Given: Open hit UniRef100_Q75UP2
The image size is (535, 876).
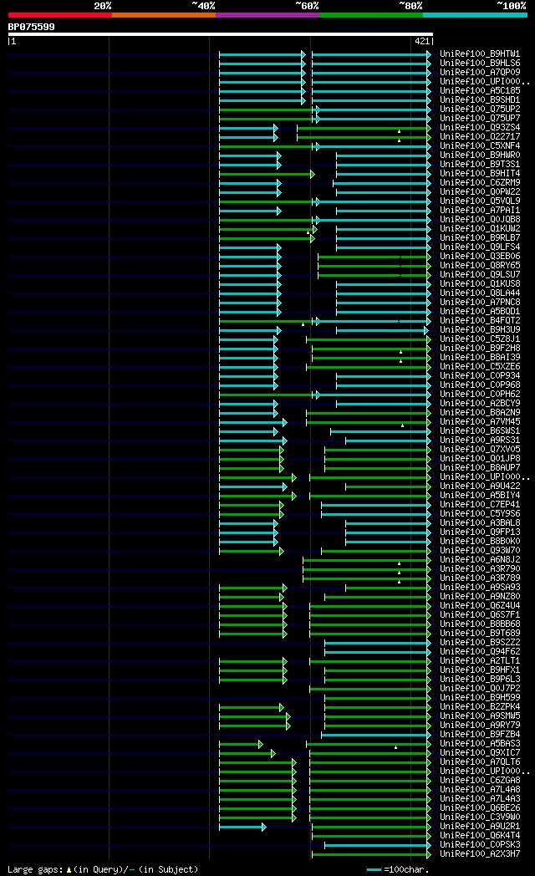Looking at the screenshot, I should point(480,109).
